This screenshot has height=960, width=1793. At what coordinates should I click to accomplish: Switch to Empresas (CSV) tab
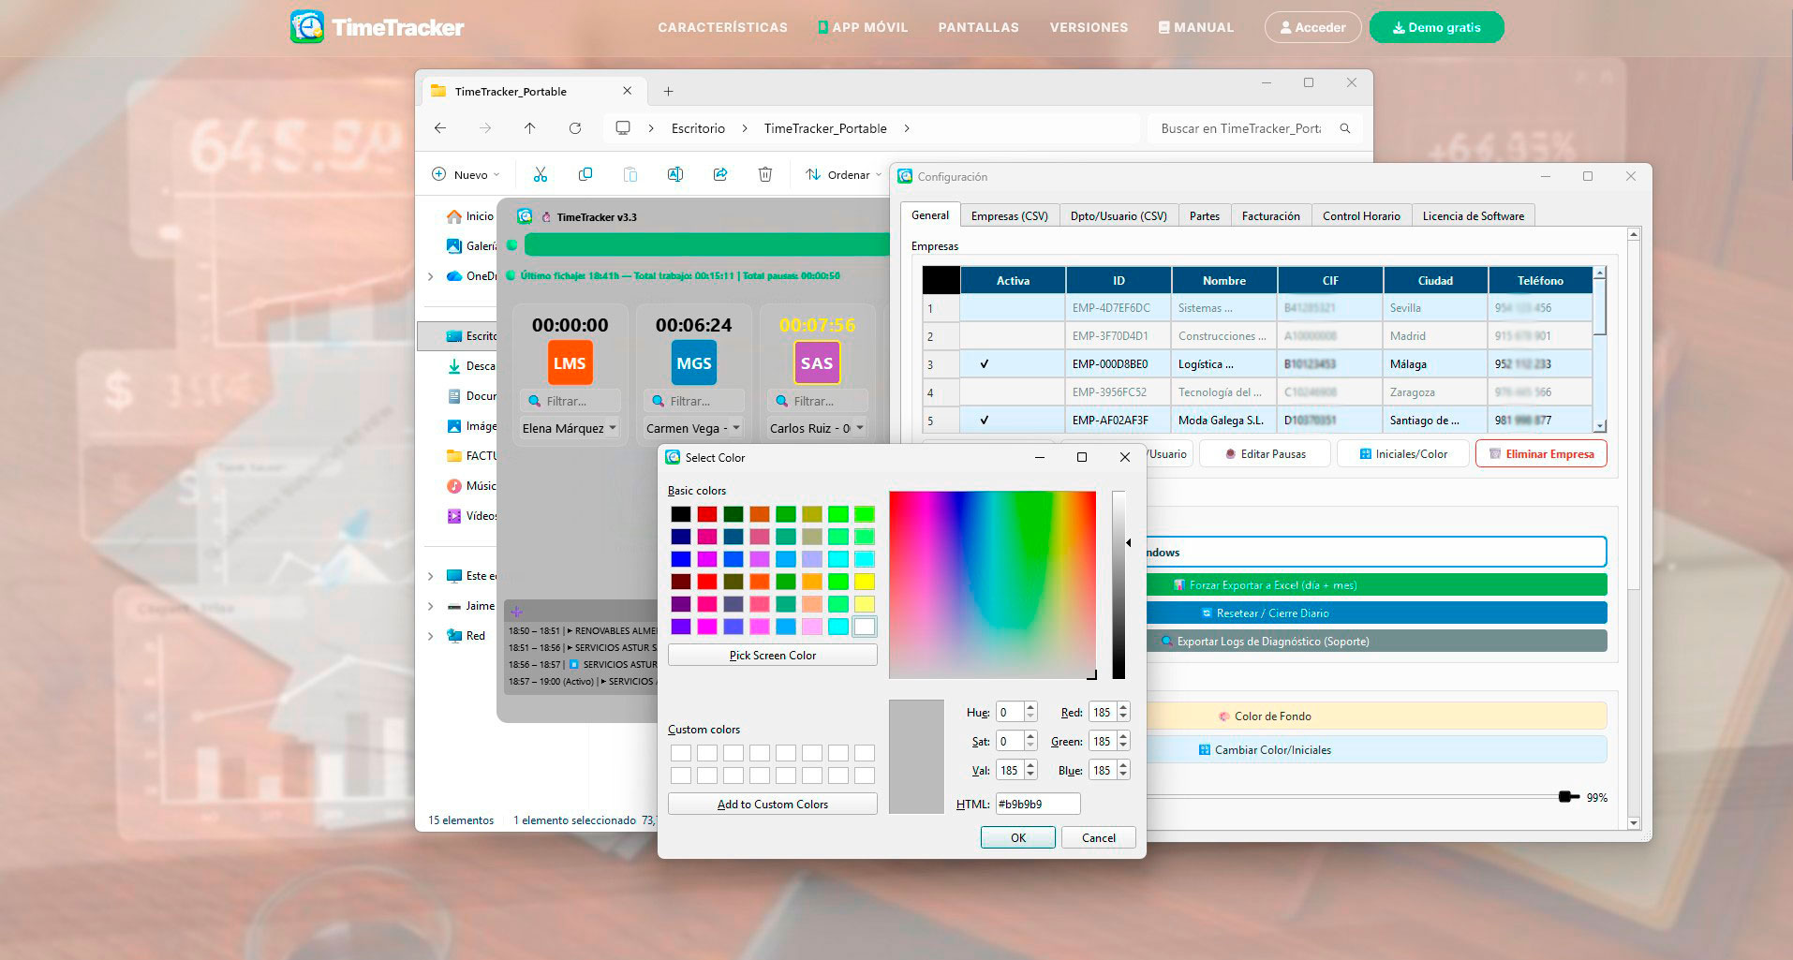[1009, 215]
